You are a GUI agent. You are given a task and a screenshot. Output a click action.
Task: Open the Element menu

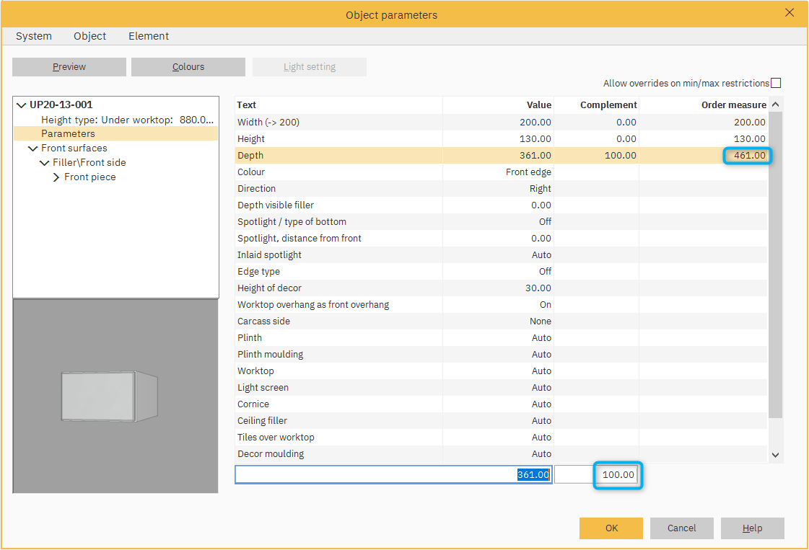[x=149, y=36]
